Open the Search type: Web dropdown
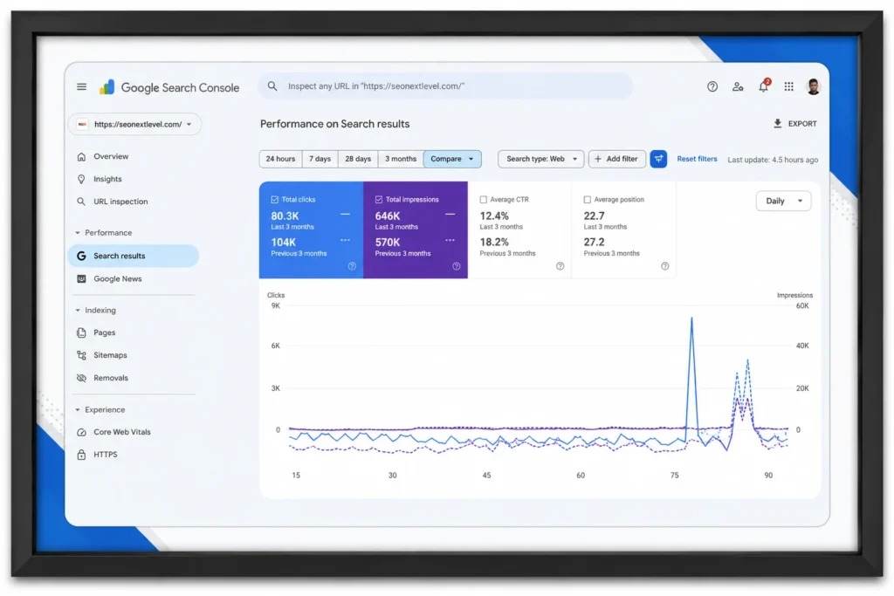This screenshot has height=596, width=894. click(541, 159)
